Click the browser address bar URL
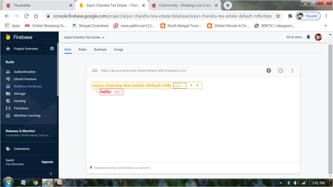 point(162,16)
